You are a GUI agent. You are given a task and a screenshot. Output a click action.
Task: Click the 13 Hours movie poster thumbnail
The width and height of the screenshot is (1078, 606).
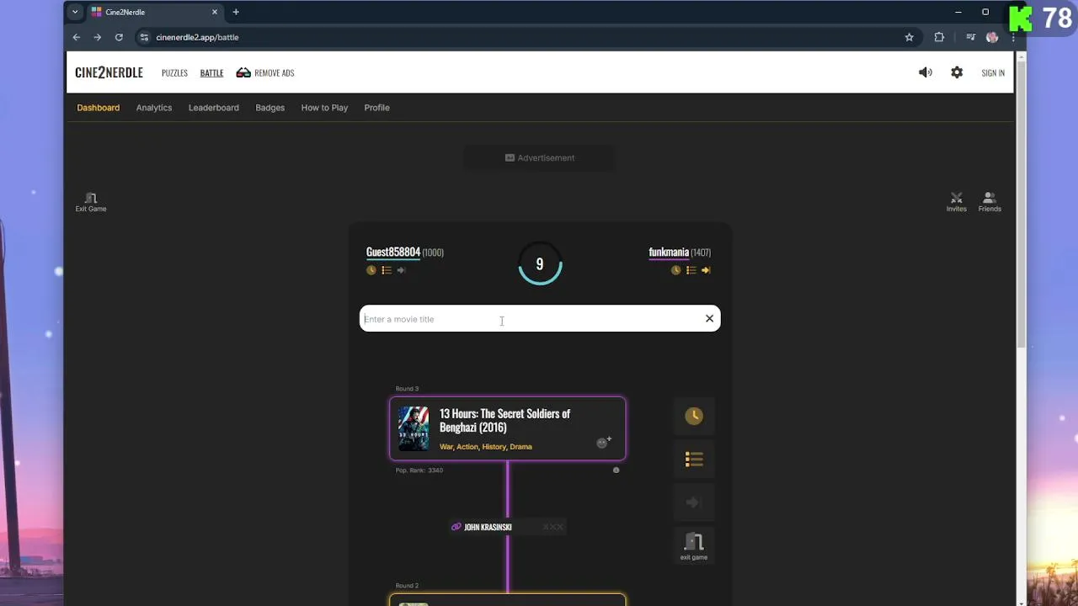click(414, 428)
